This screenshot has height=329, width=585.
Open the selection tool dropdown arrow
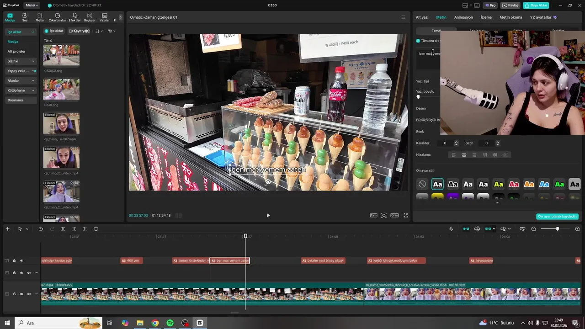coord(27,229)
